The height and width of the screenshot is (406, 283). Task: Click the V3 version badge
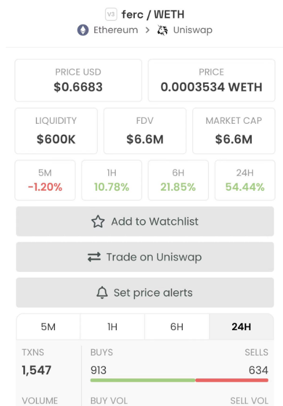[x=111, y=14]
